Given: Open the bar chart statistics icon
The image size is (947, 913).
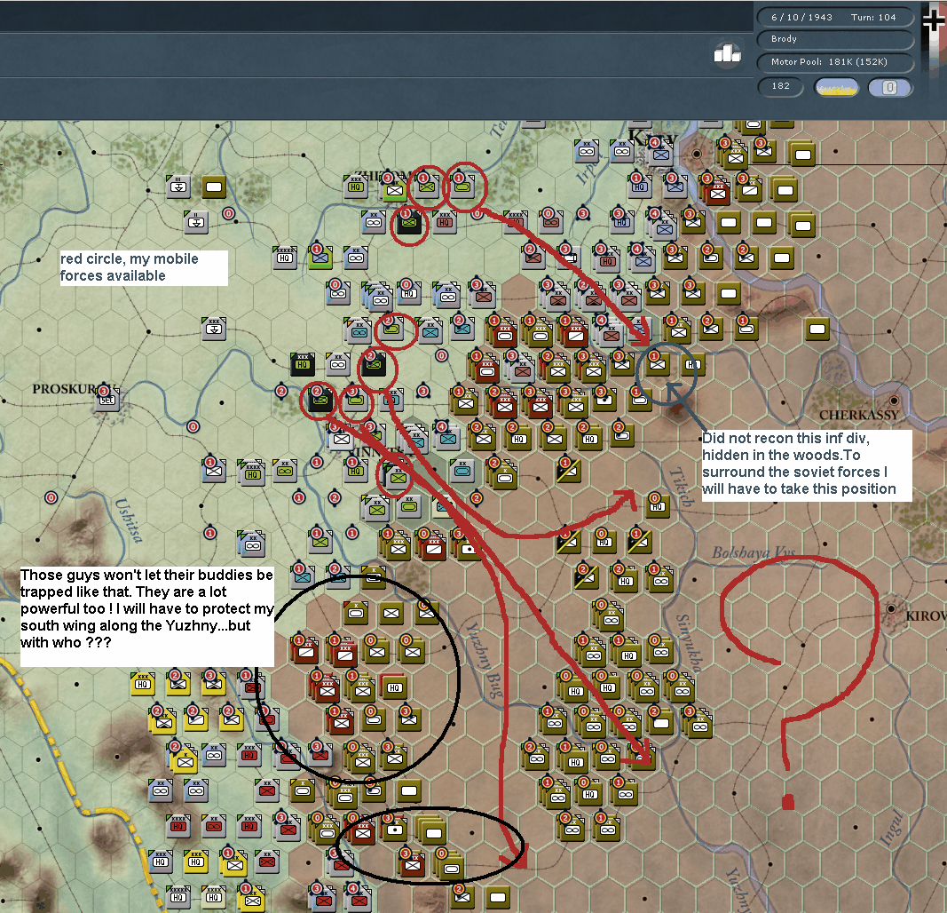Looking at the screenshot, I should point(727,53).
